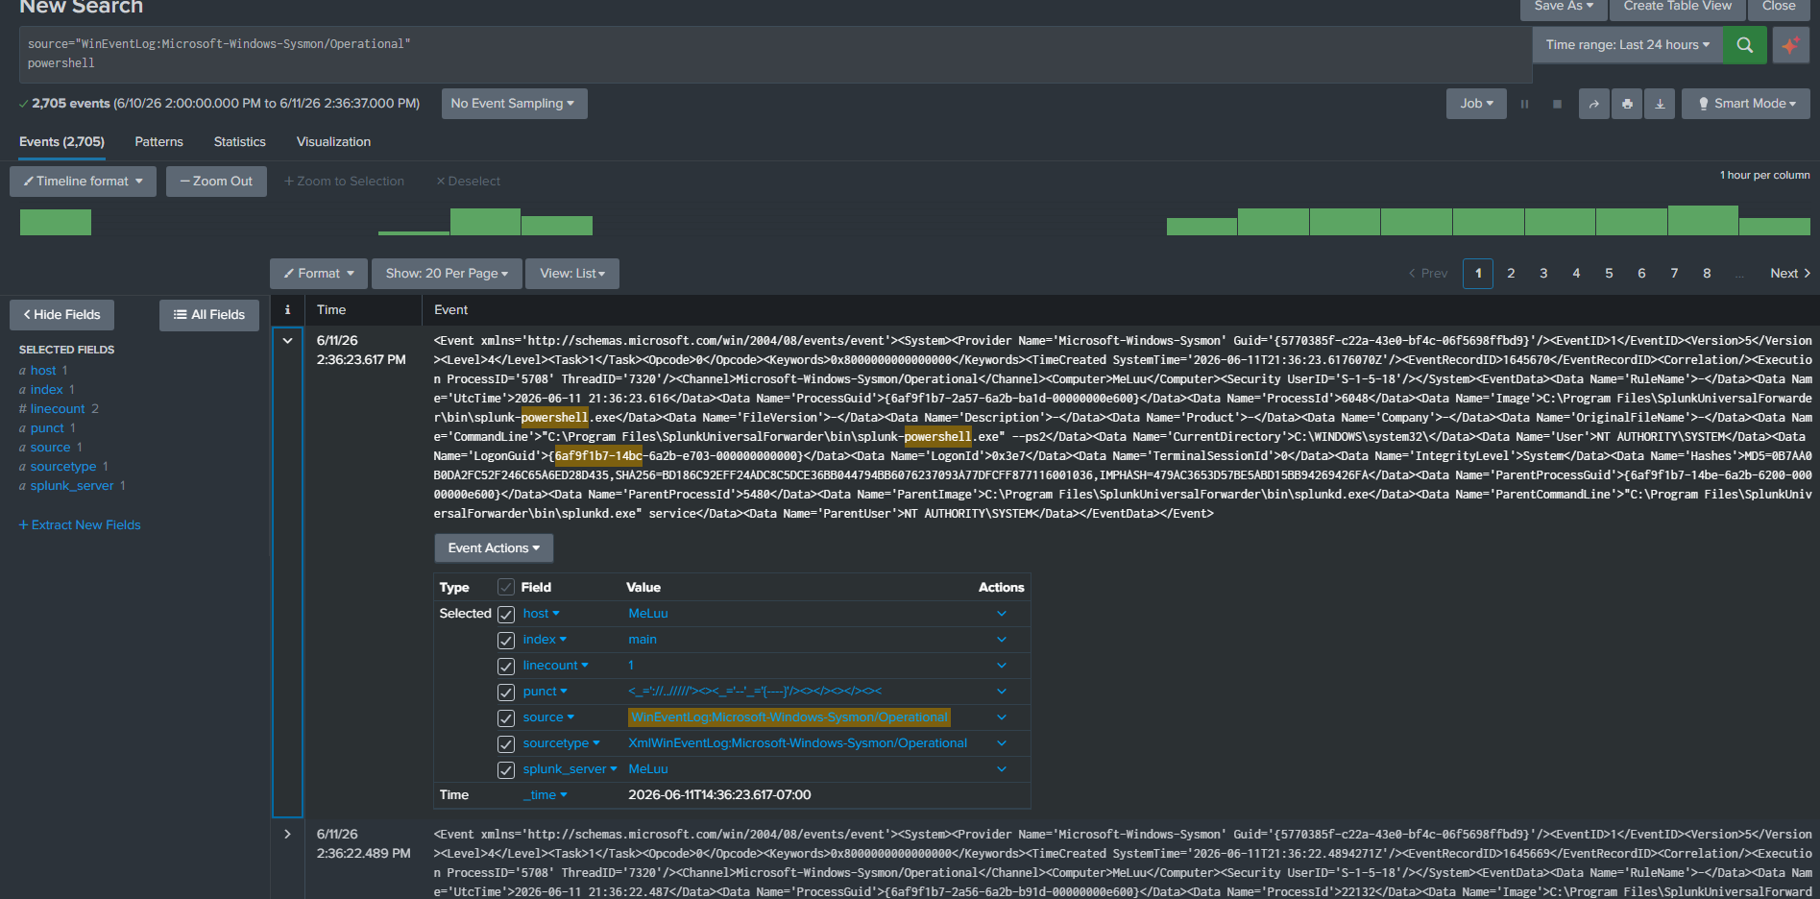The image size is (1820, 899).
Task: Open Show: 20 Per Page dropdown
Action: click(447, 274)
